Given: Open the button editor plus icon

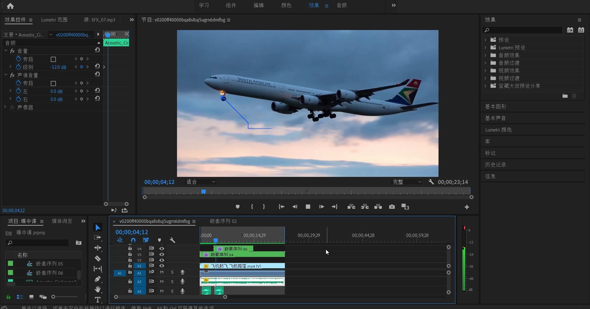Looking at the screenshot, I should (467, 207).
